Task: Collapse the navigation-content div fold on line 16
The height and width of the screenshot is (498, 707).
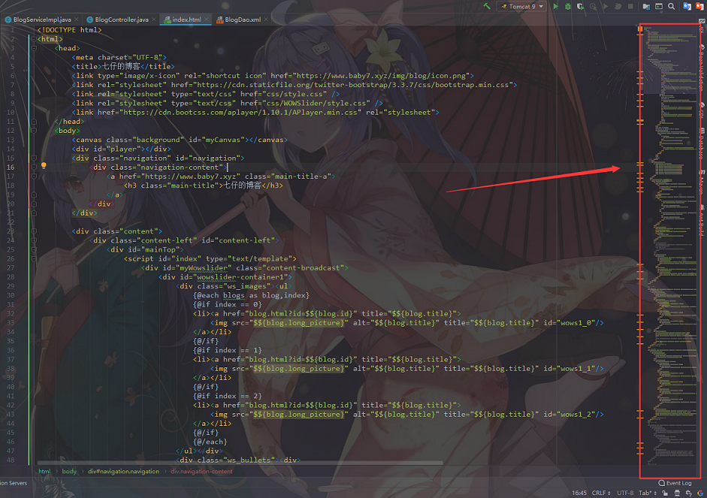Action: (34, 168)
